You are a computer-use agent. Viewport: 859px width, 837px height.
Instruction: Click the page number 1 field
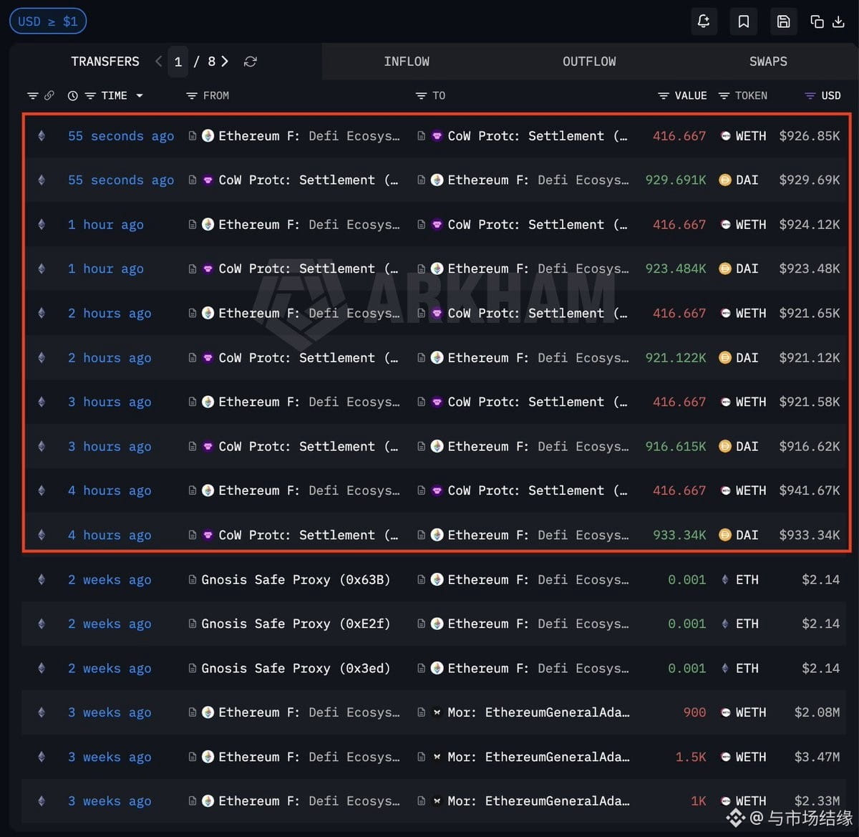(178, 62)
